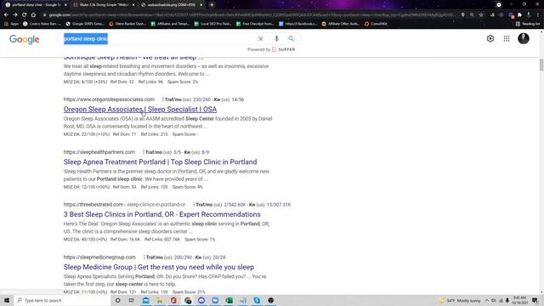Open the Reading list

528,24
